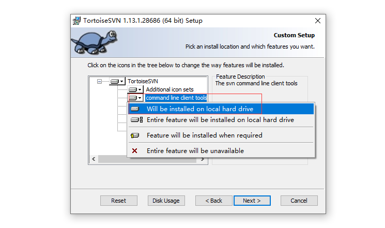
Task: Click the highlighted local hard drive icon
Action: (x=135, y=109)
